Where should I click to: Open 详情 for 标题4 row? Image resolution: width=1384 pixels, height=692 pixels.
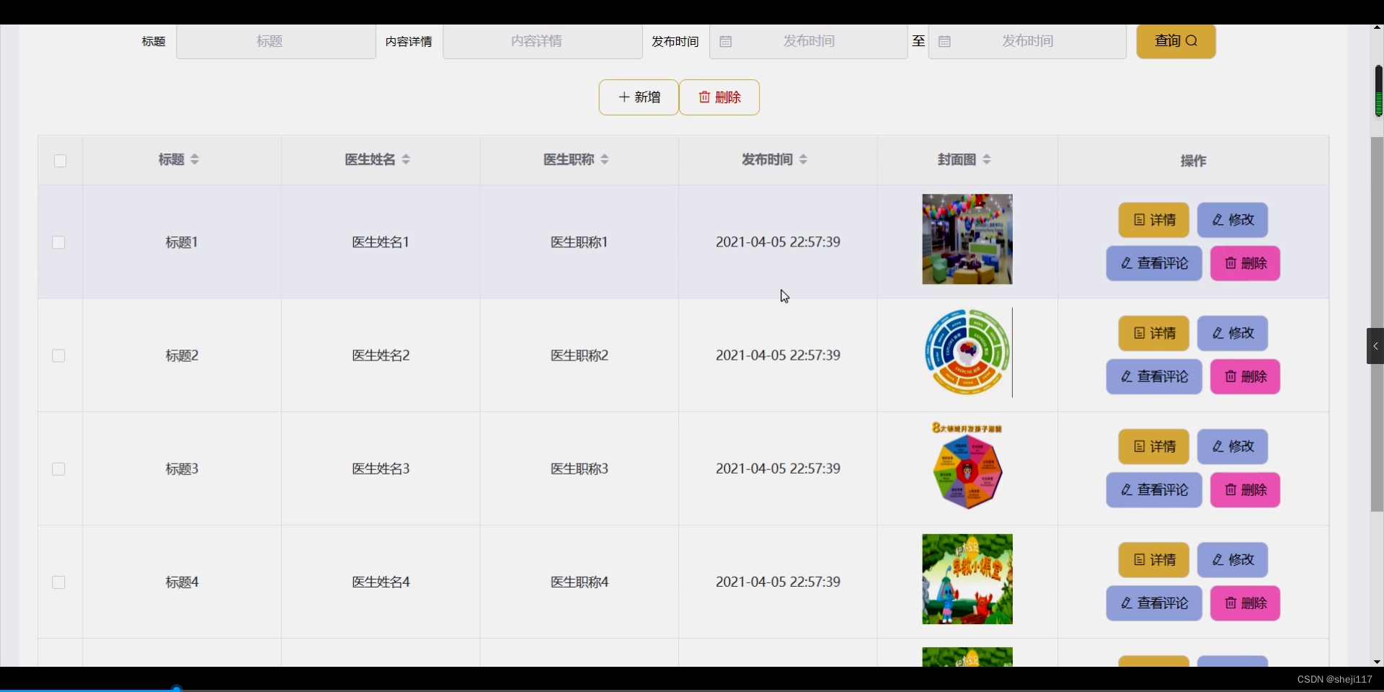[x=1154, y=559]
